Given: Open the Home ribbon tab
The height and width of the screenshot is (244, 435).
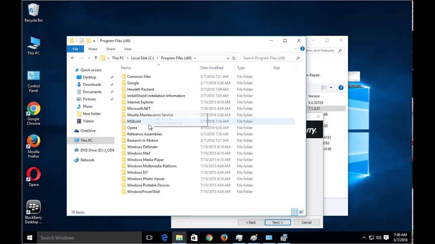Looking at the screenshot, I should coord(93,49).
